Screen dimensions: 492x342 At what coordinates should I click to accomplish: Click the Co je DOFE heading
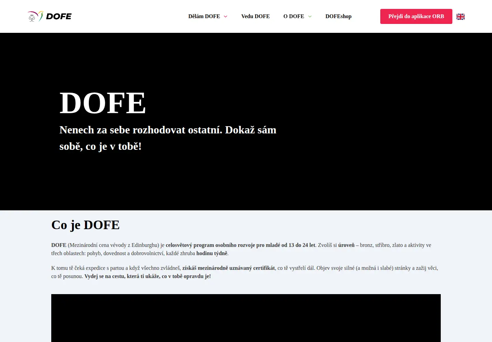(x=85, y=225)
